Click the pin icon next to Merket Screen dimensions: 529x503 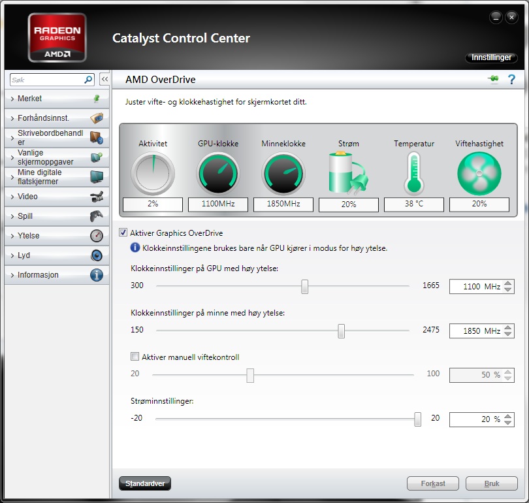point(97,98)
